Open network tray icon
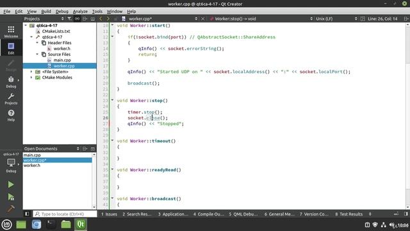 [x=384, y=225]
